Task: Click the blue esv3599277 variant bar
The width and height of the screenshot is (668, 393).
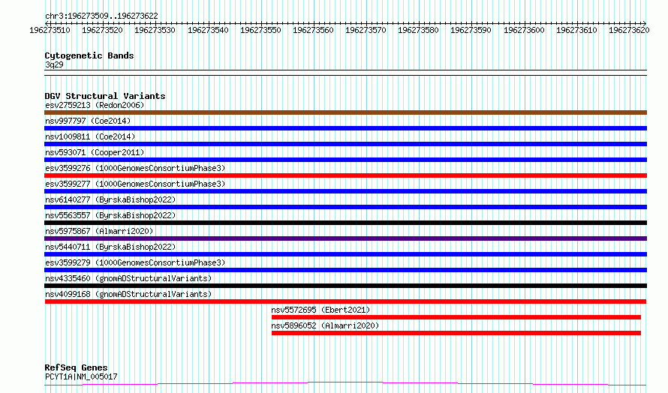Action: (x=345, y=191)
